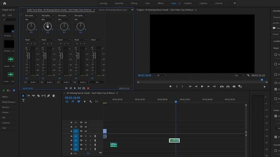This screenshot has width=280, height=157.
Task: Adjust Audio 1 pan knob
Action: (x=31, y=27)
